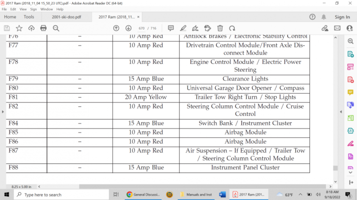Open Chrome General Discussion taskbar item
This screenshot has width=357, height=200.
pyautogui.click(x=143, y=194)
